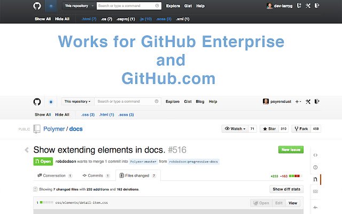Toggle the .css (3) file filter
The image size is (342, 214).
(88, 114)
